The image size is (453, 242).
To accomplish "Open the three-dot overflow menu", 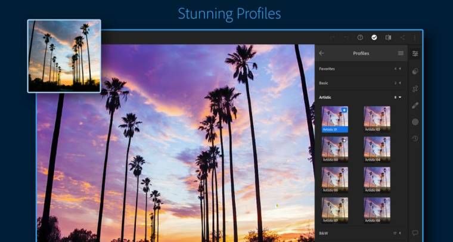I will (x=415, y=37).
